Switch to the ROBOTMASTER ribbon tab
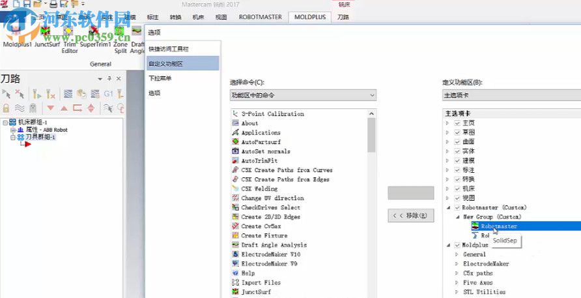The height and width of the screenshot is (298, 581). 260,17
